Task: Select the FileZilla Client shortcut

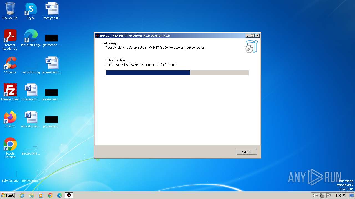Action: [10, 92]
